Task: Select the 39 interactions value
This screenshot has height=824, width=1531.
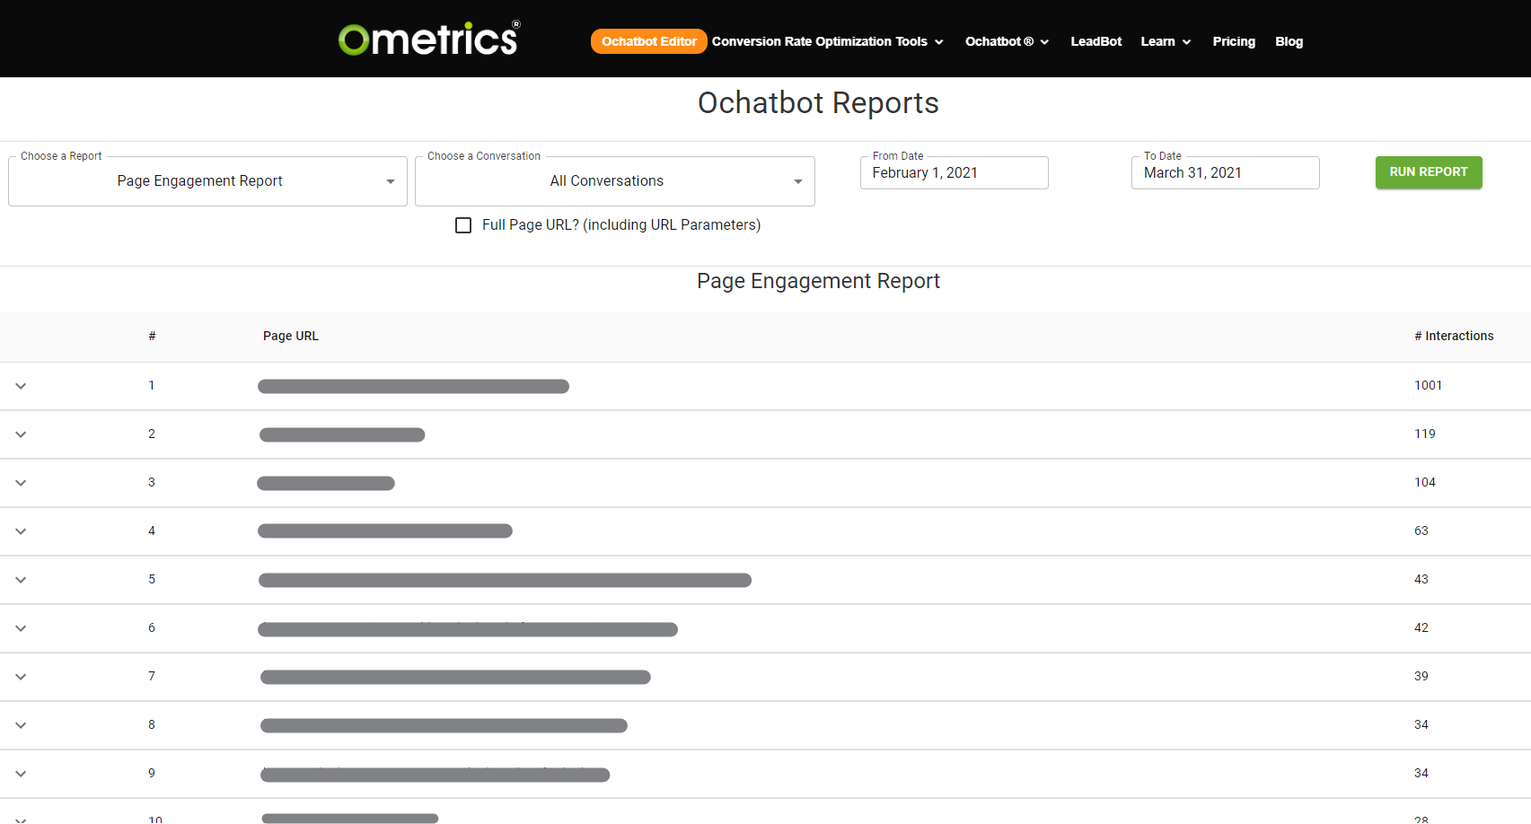Action: click(x=1421, y=676)
